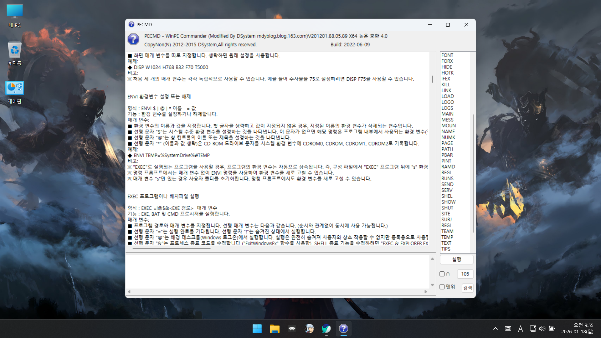Screen dimensions: 601x338
Task: Enable the ∩ checkbox
Action: click(x=442, y=274)
